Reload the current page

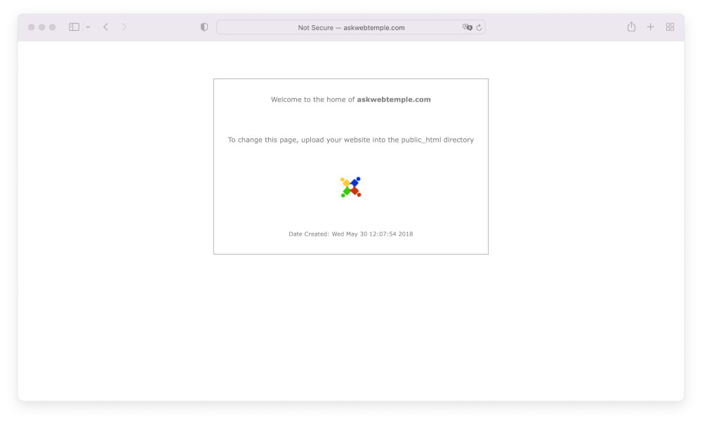coord(479,27)
